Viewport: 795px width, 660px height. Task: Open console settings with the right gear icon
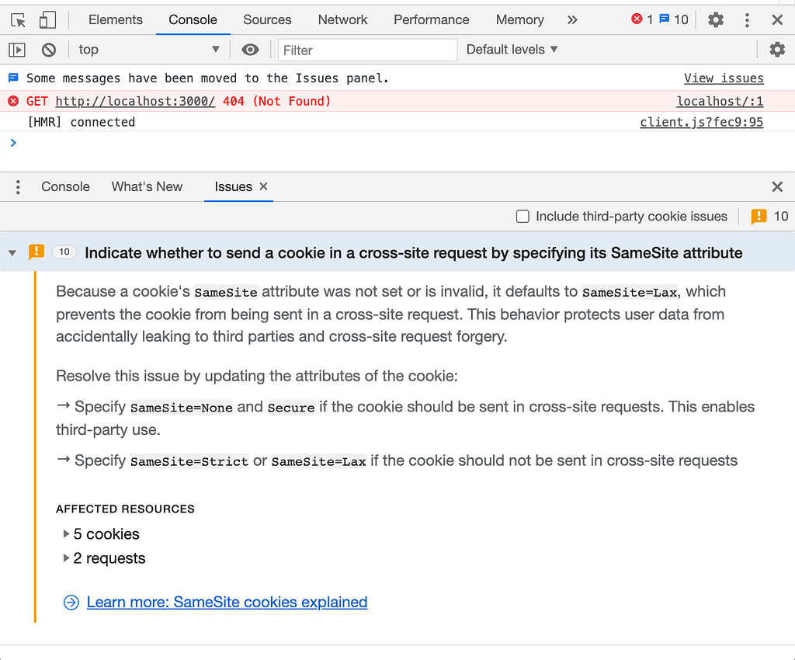(777, 49)
